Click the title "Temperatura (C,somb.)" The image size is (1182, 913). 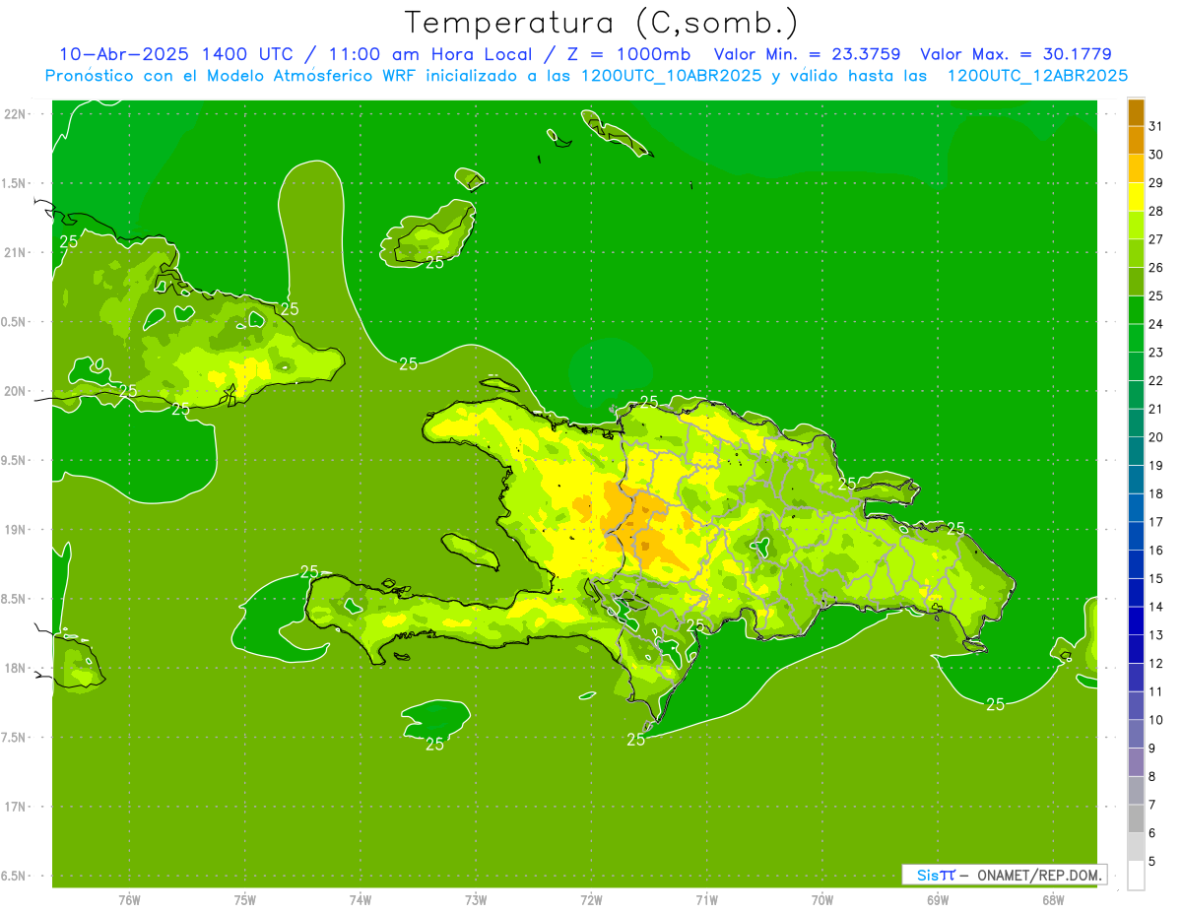(x=602, y=23)
